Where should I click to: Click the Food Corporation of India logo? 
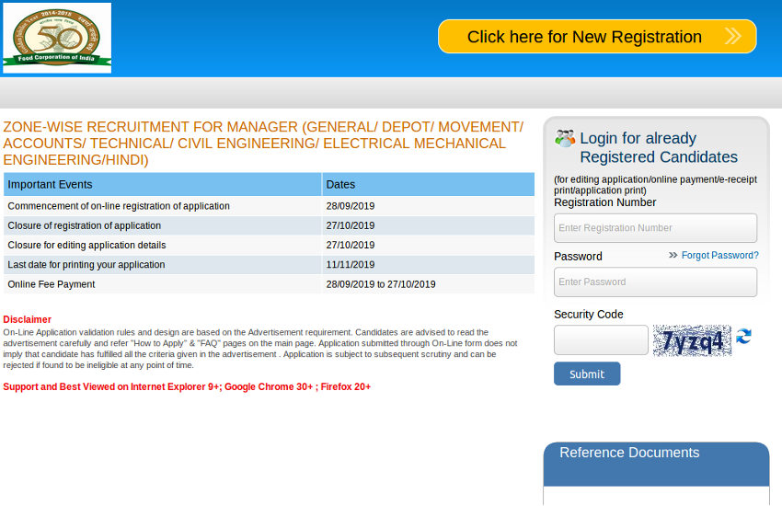coord(57,38)
